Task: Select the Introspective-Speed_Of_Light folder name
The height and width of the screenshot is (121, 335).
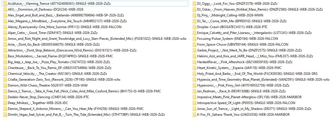Action: tap(246, 103)
